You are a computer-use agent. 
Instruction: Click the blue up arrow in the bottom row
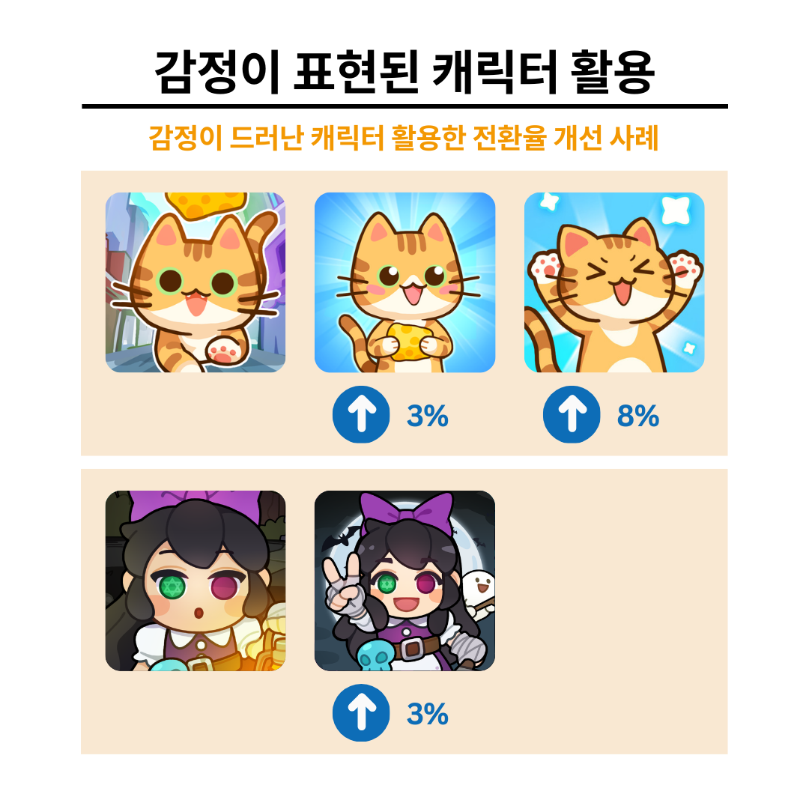point(361,712)
